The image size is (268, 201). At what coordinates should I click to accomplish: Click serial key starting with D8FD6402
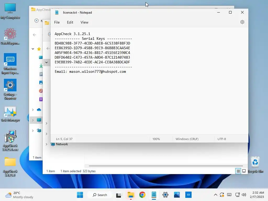coord(92,57)
